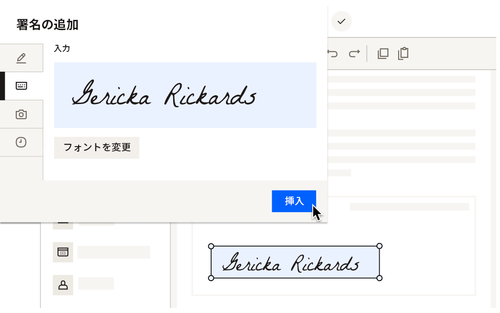Click the round checkmark button
Image resolution: width=500 pixels, height=313 pixels.
coord(341,21)
